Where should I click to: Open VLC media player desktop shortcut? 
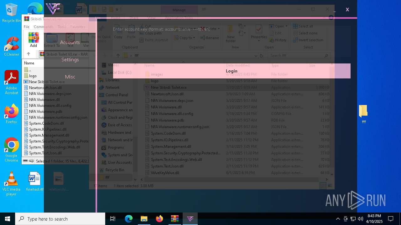pyautogui.click(x=11, y=184)
